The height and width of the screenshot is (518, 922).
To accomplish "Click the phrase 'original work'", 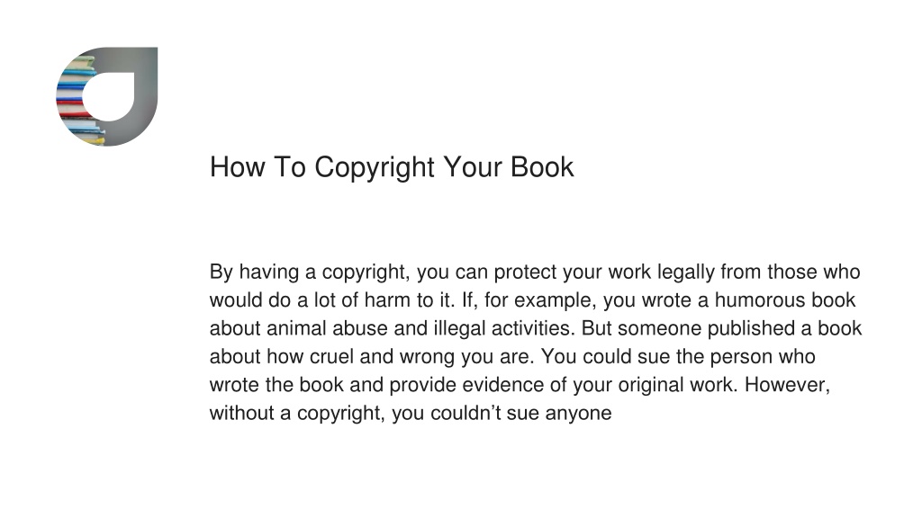I will click(677, 385).
